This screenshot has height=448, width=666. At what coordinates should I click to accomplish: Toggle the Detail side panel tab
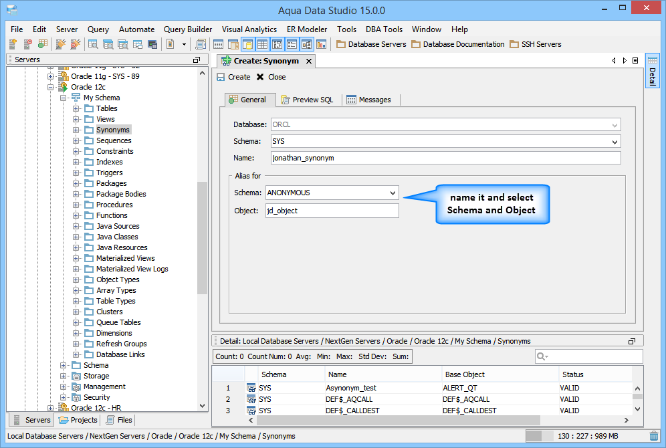tap(652, 71)
